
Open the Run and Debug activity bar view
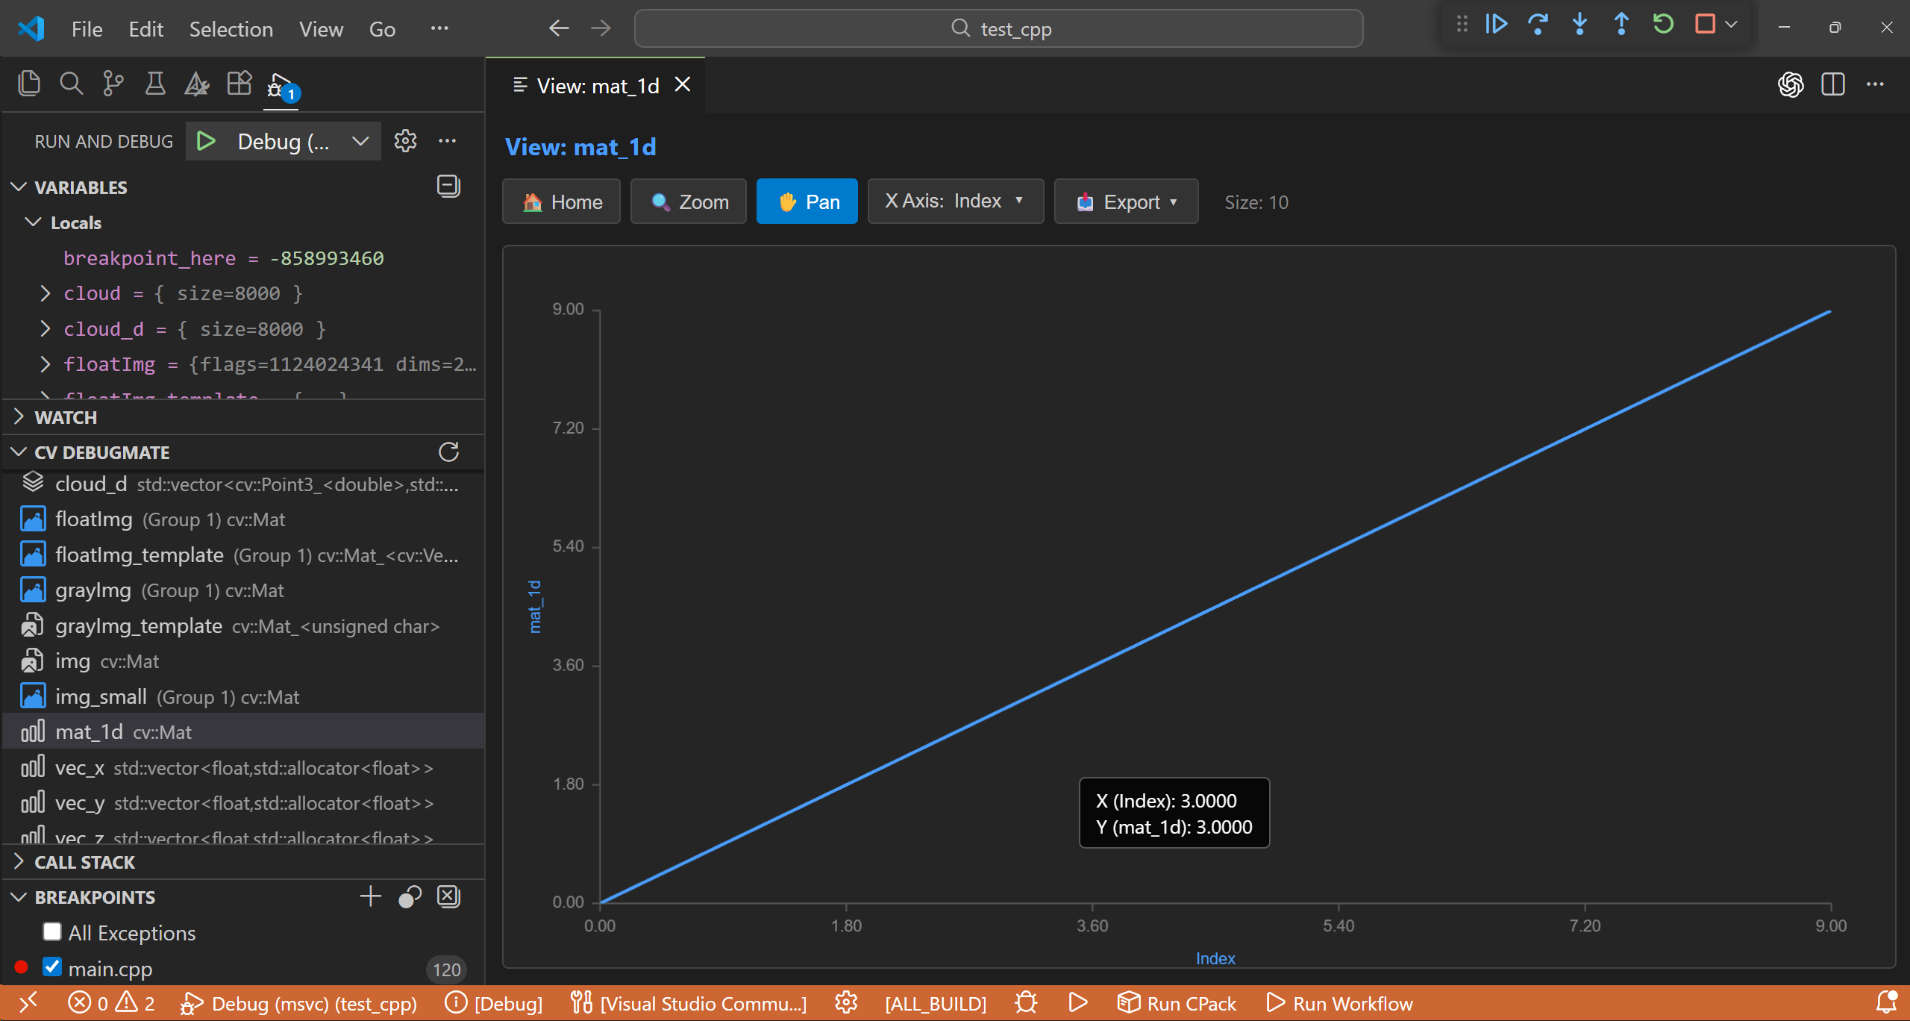tap(280, 84)
